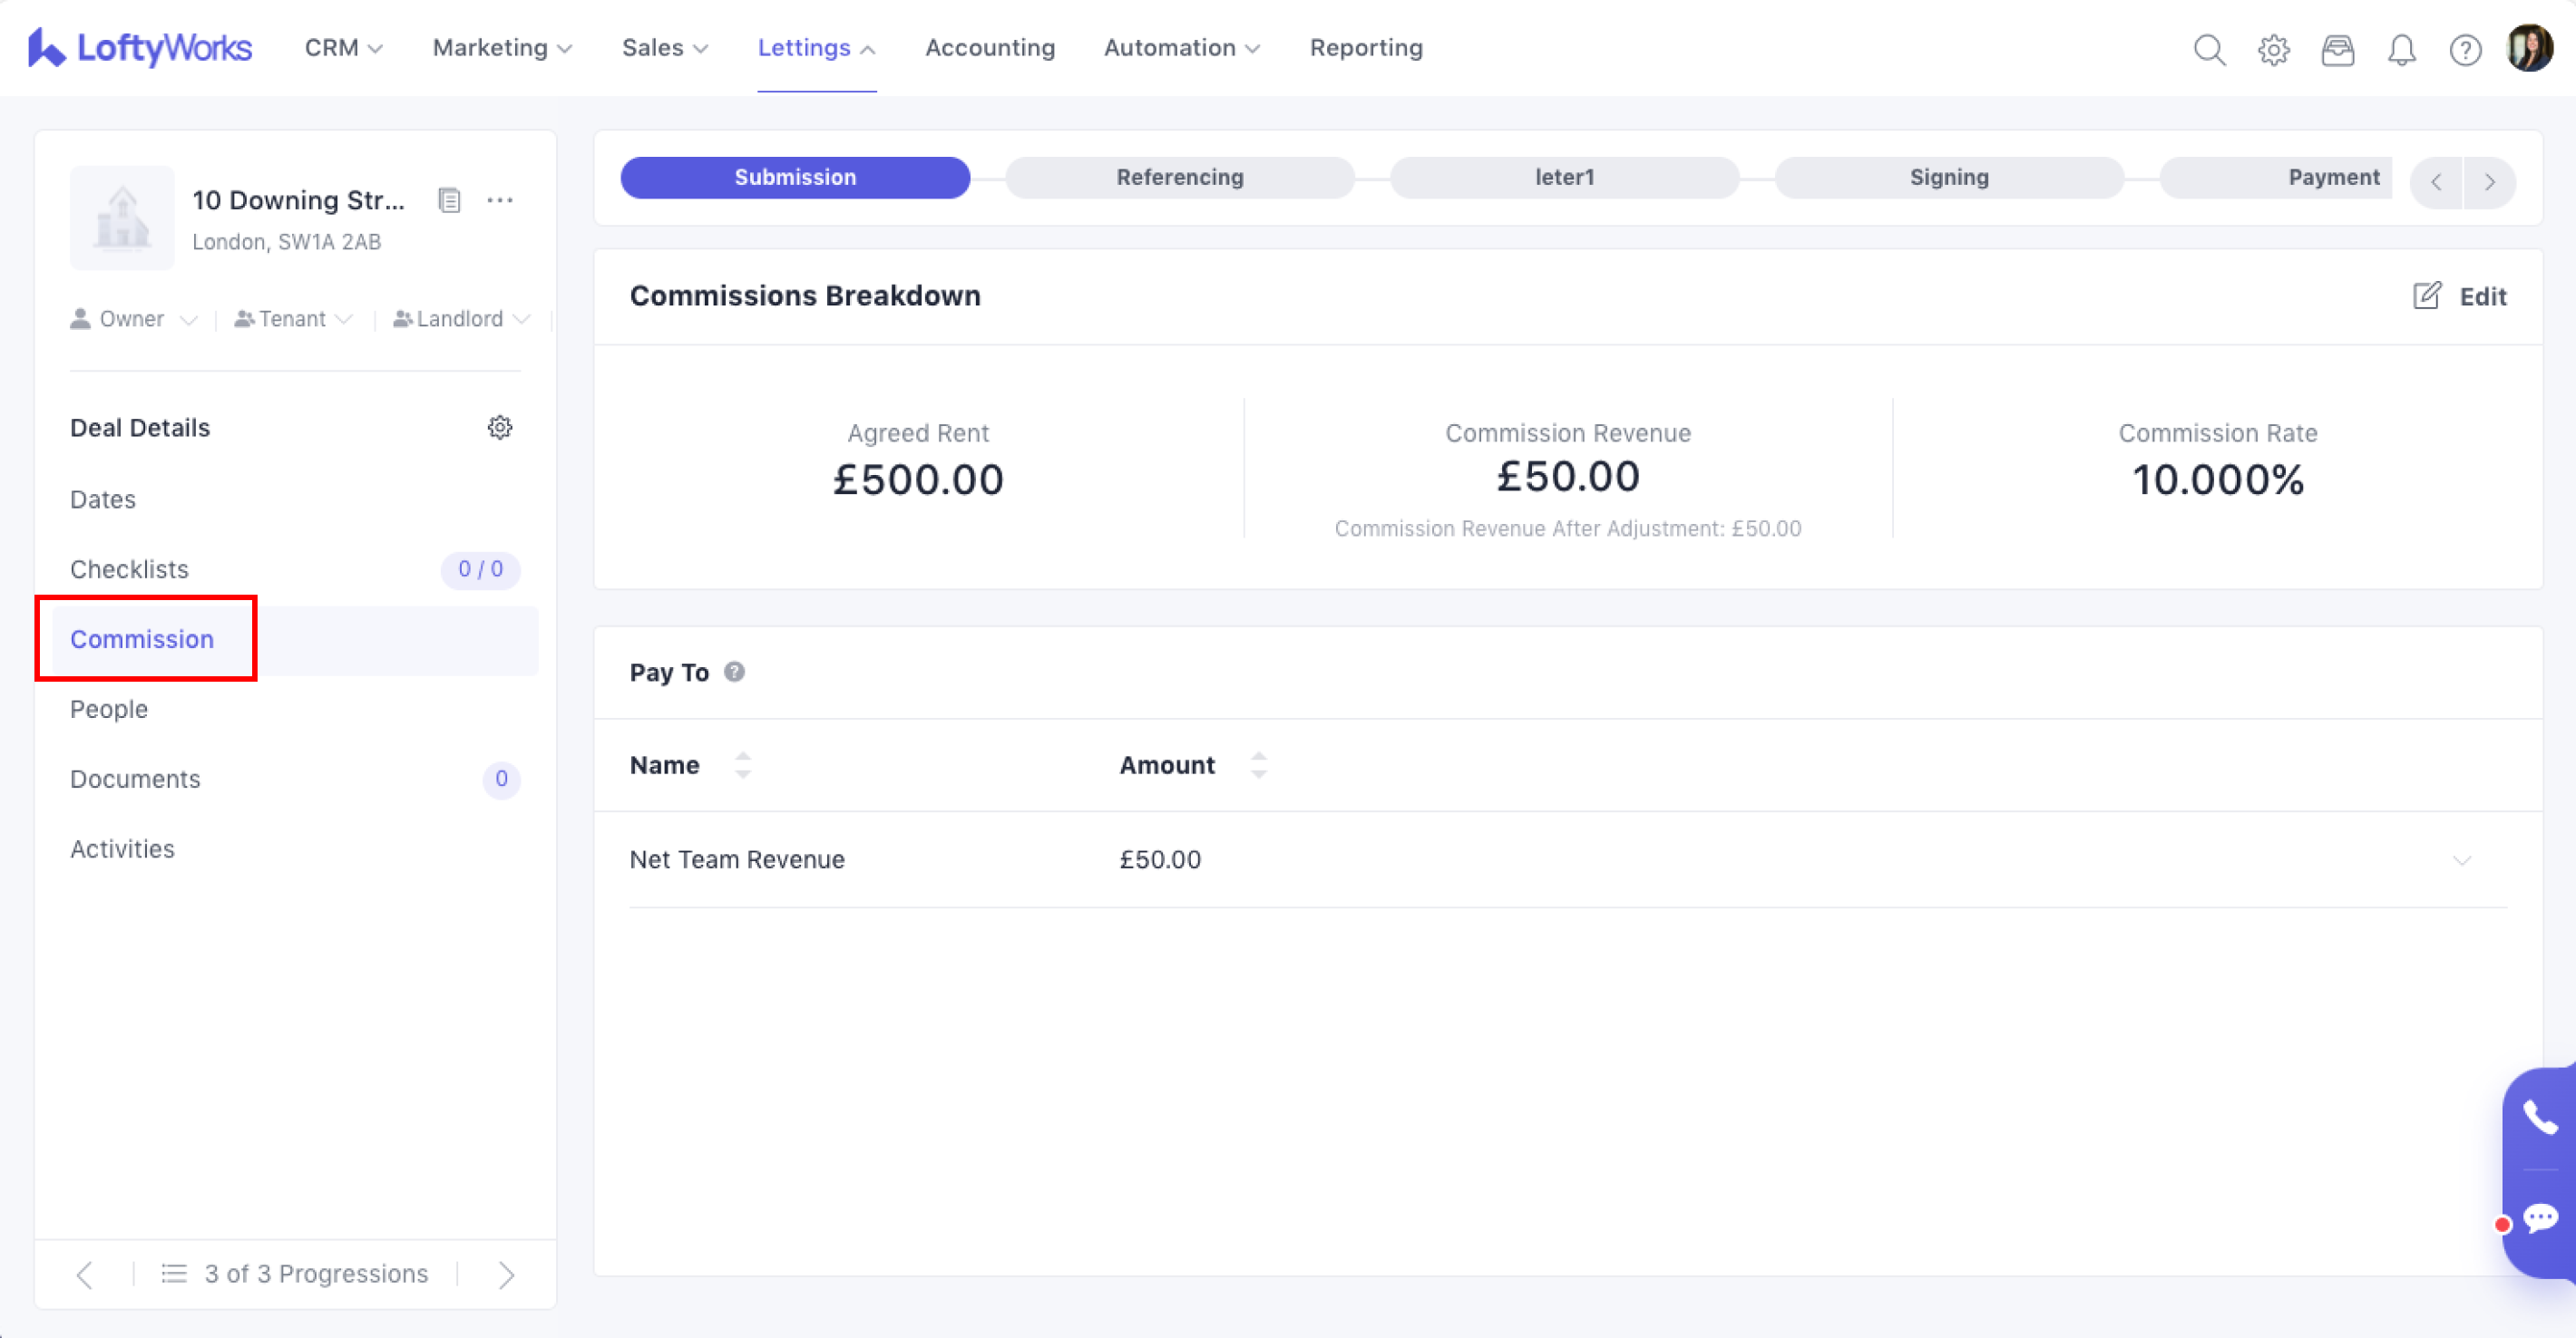Open the search magnifier icon
Image resolution: width=2576 pixels, height=1338 pixels.
[2209, 49]
